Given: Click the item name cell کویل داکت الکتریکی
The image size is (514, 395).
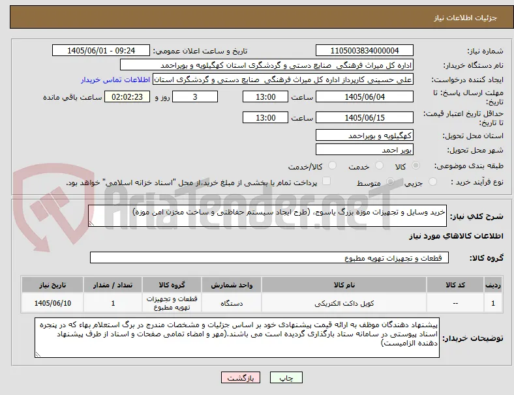Looking at the screenshot, I should pyautogui.click(x=344, y=303).
